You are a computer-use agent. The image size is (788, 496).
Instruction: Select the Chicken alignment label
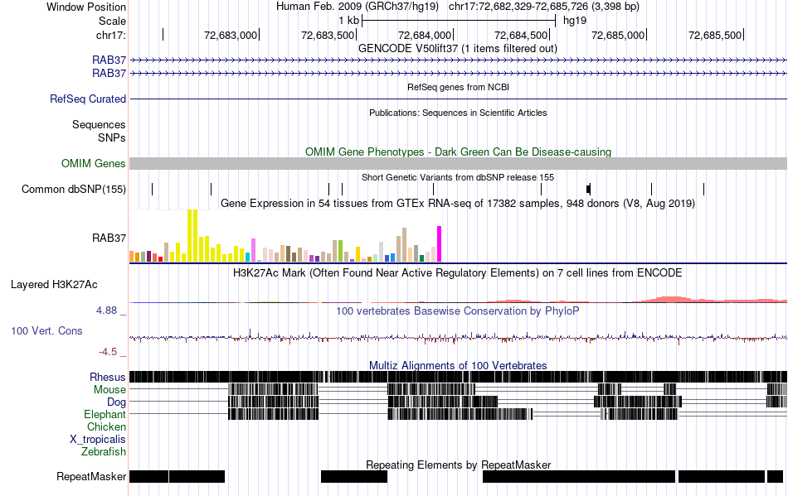click(106, 426)
